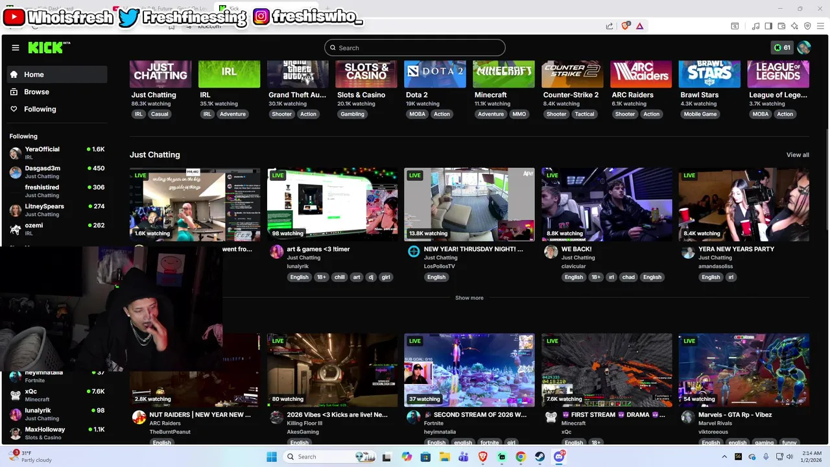
Task: Click clavicular avatar next to WE BACK!
Action: click(x=551, y=252)
